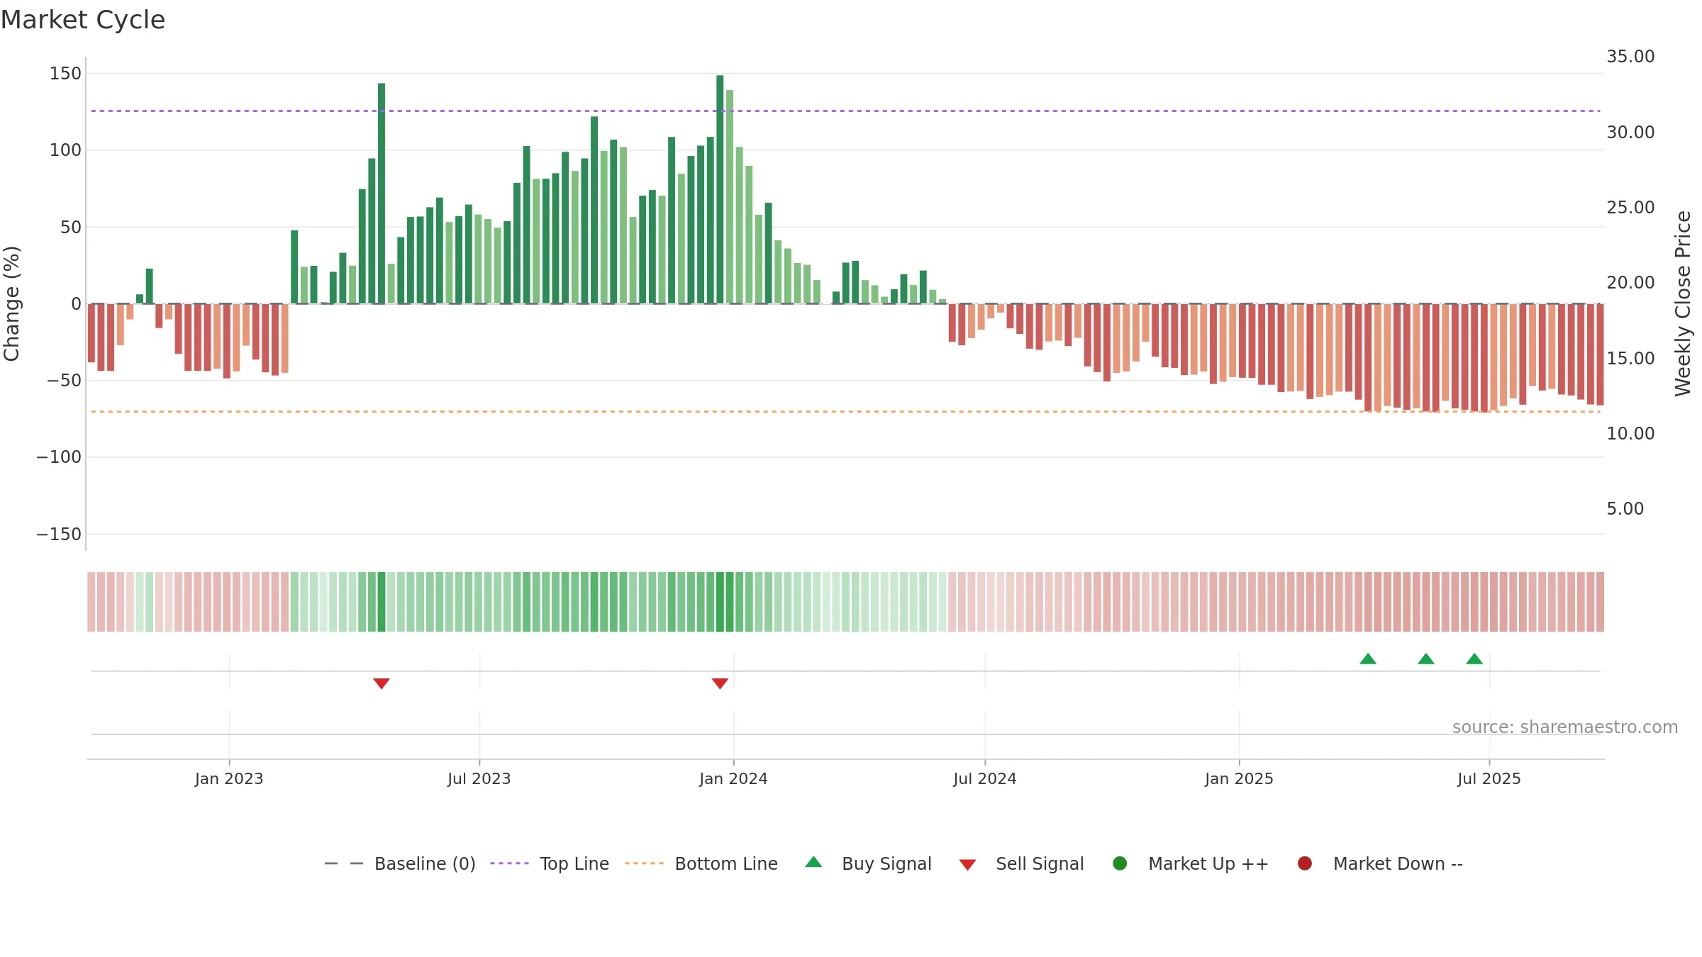
Task: Select the sell signal marker before Jul 2023
Action: pos(382,683)
